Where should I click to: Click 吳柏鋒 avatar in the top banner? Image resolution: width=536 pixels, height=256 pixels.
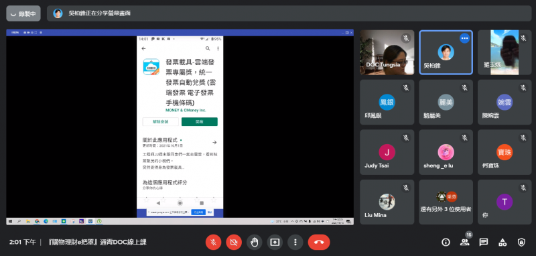[58, 13]
